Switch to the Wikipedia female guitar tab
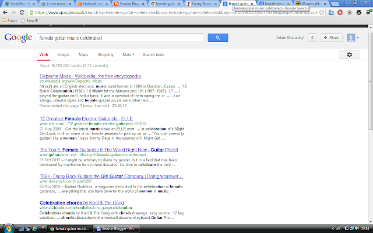Viewport: 373px width, 233px height. pos(164,4)
